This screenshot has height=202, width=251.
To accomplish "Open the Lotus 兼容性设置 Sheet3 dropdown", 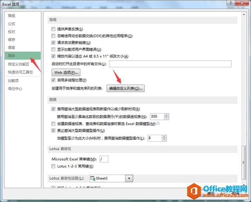I will pyautogui.click(x=129, y=179).
